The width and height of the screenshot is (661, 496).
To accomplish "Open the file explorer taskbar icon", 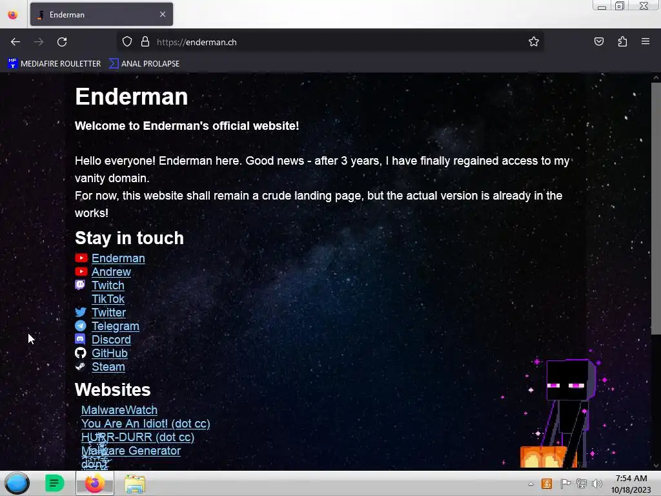I will 135,484.
